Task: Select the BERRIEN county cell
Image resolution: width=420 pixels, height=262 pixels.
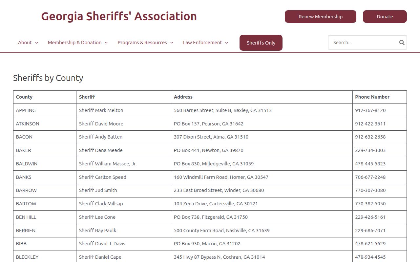Action: point(45,231)
